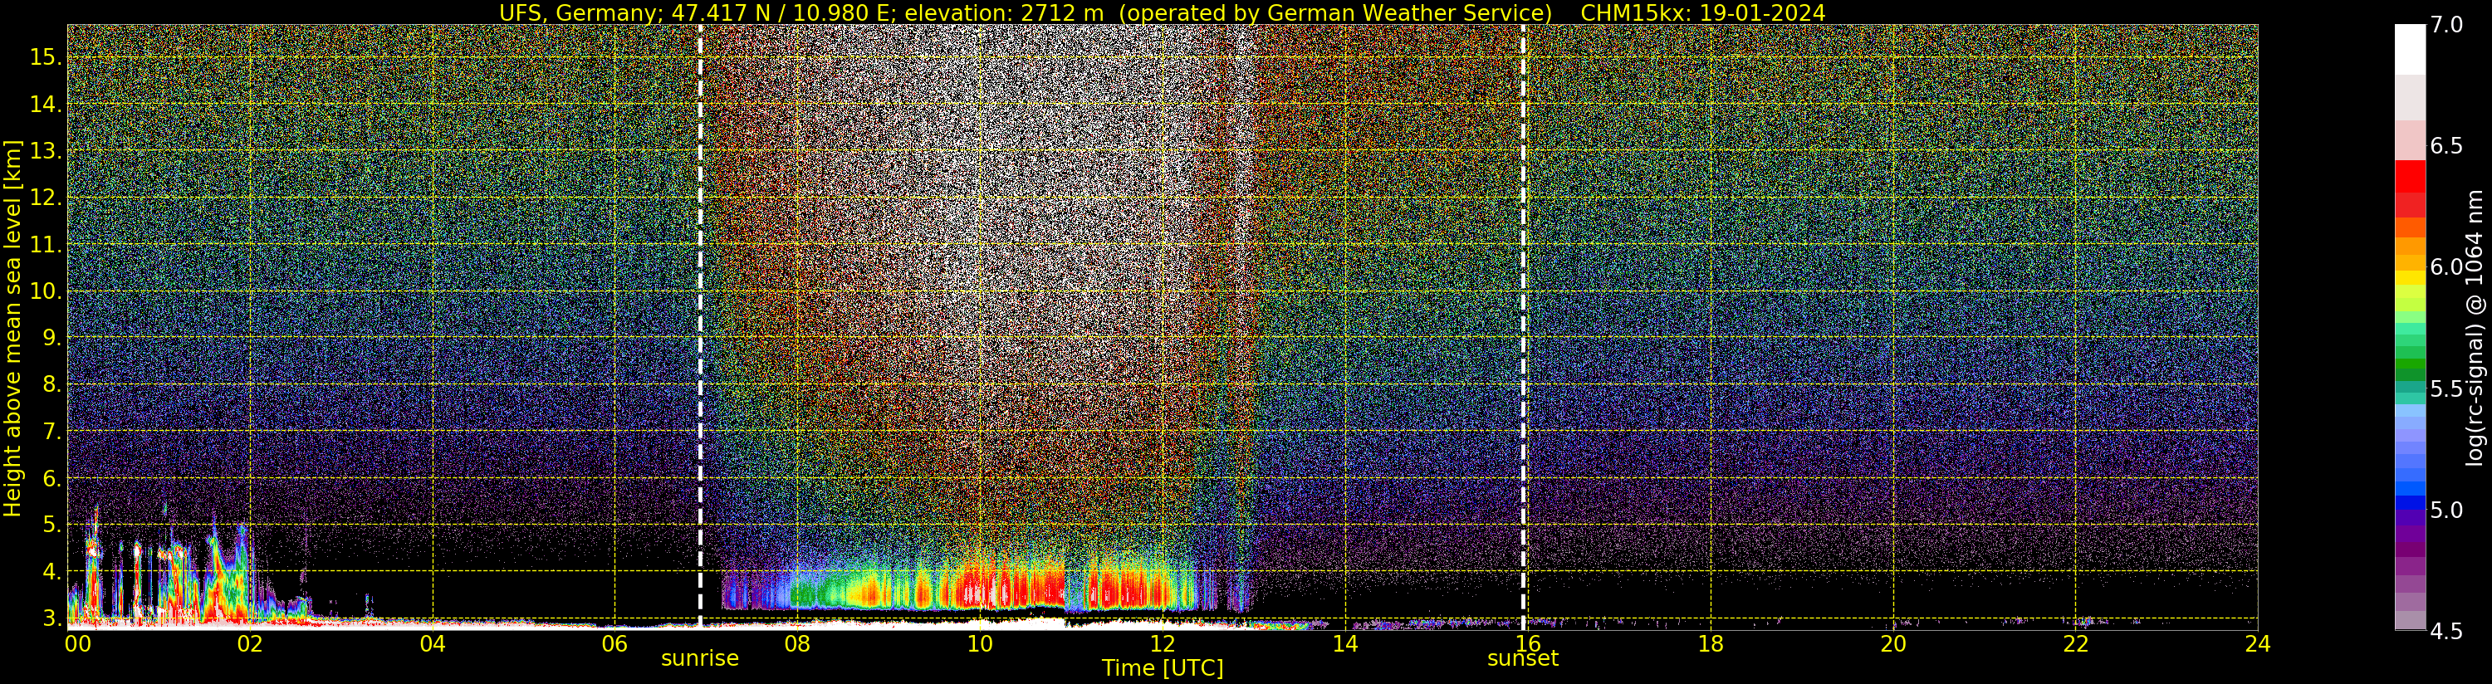Click the "log(rc-signal) @ 1064 nm" colorbar label
Image resolution: width=2492 pixels, height=684 pixels.
coord(2475,327)
